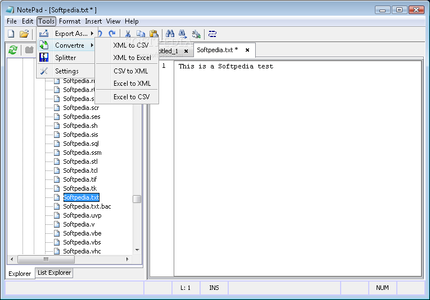Viewport: 430px width, 300px height.
Task: Click the file icon beside Softpedia.sql
Action: 57,144
